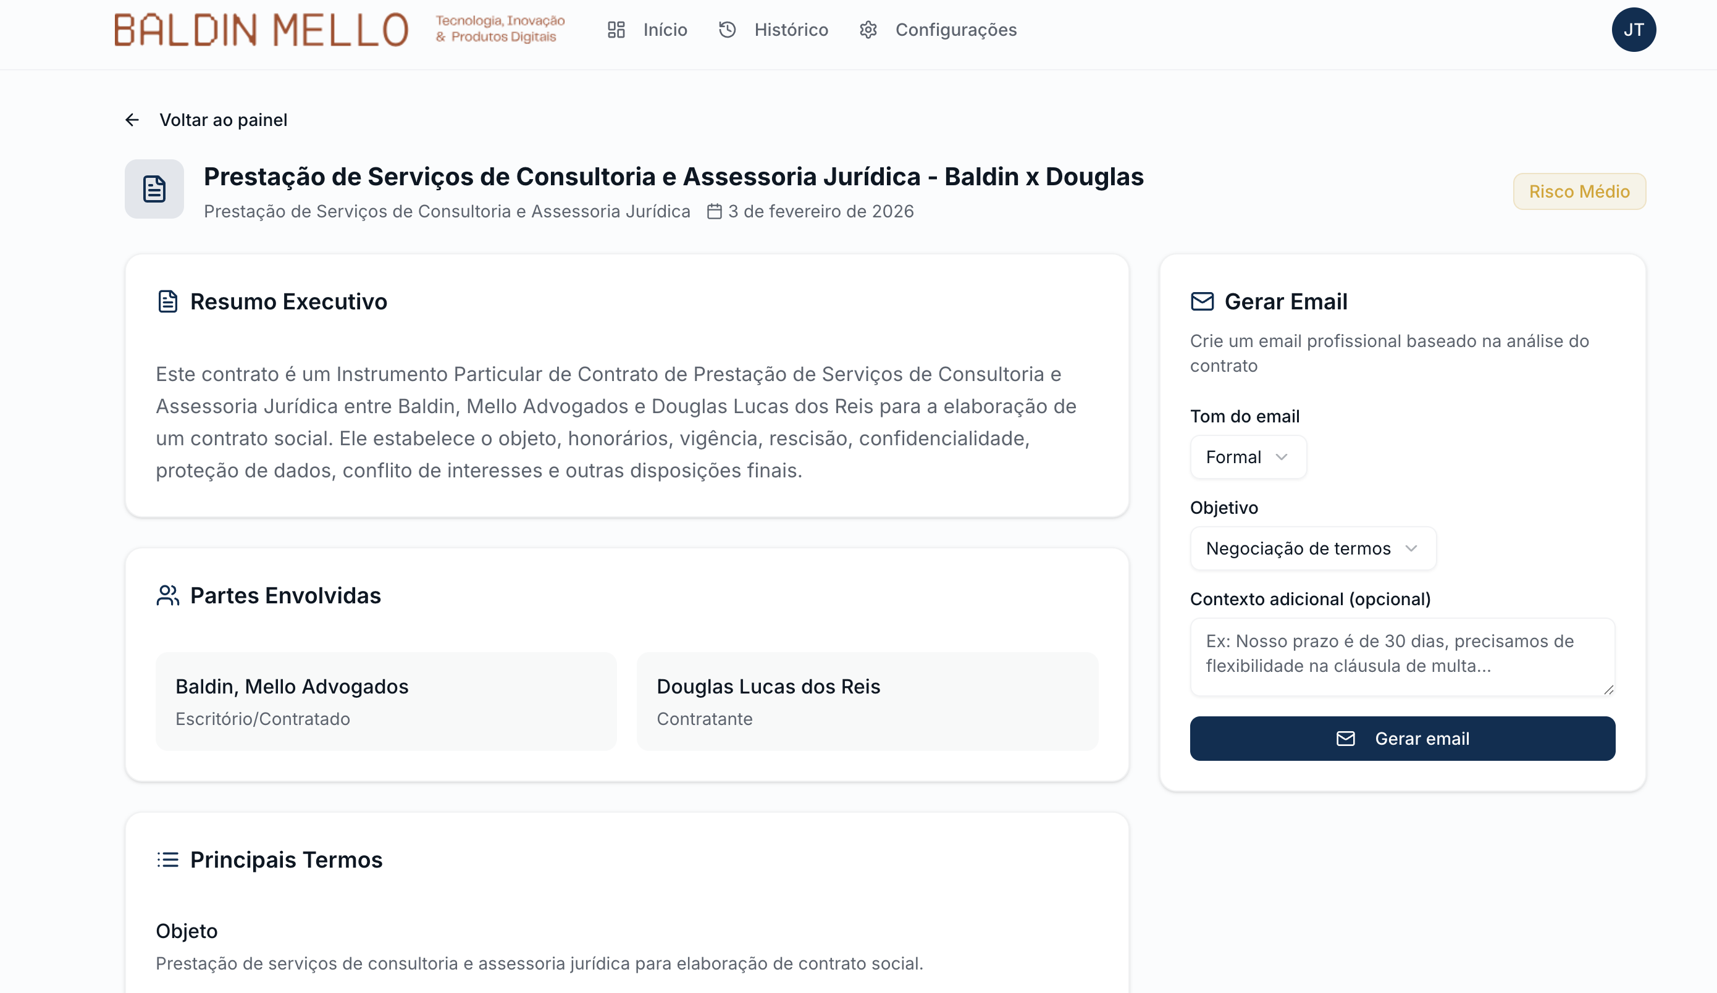Screen dimensions: 1717x993
Task: Open the Histórico menu item
Action: coord(791,30)
